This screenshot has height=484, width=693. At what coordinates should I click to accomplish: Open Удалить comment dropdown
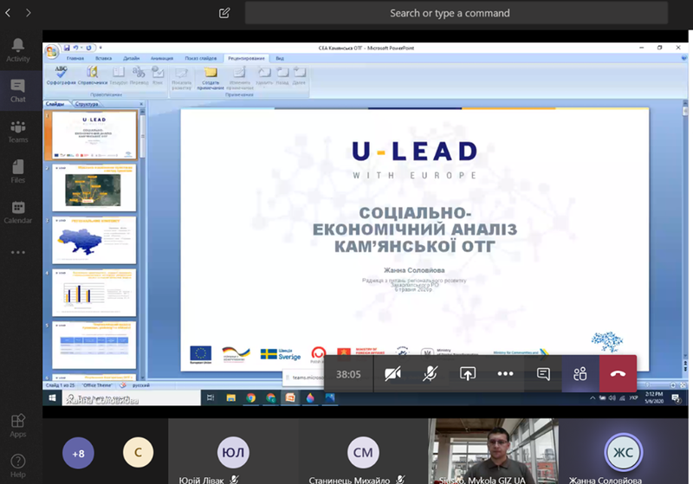point(264,76)
